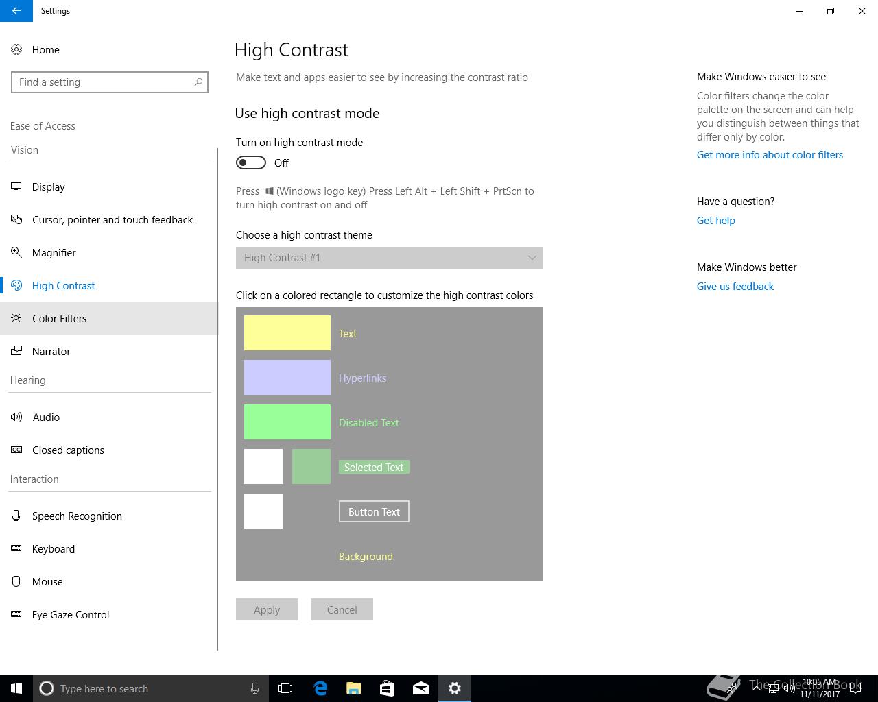878x702 pixels.
Task: Click the Speech Recognition microphone icon
Action: click(x=16, y=516)
